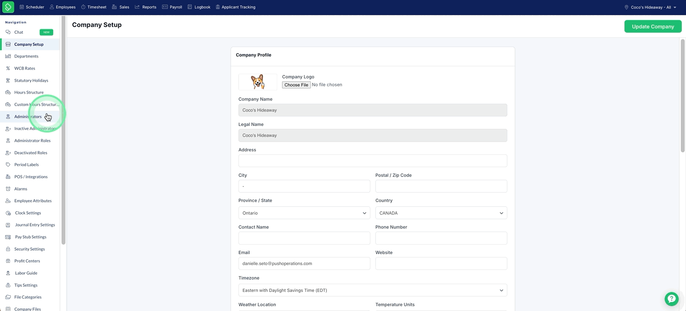Click the Company Setup storefront icon

click(x=8, y=44)
